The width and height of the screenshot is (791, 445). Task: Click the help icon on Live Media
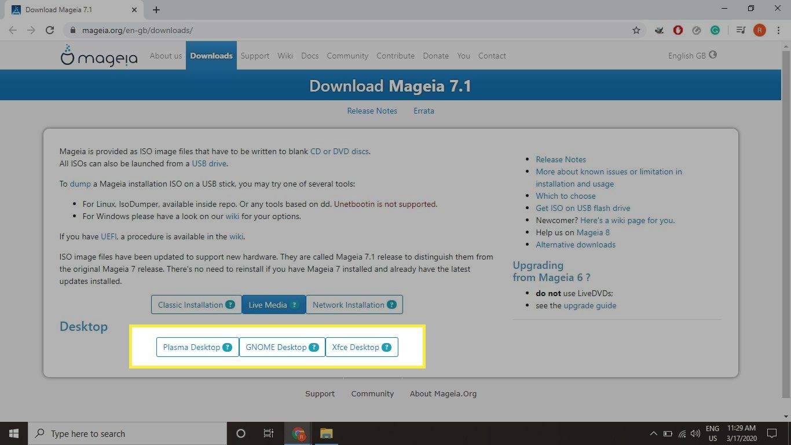[x=294, y=305]
